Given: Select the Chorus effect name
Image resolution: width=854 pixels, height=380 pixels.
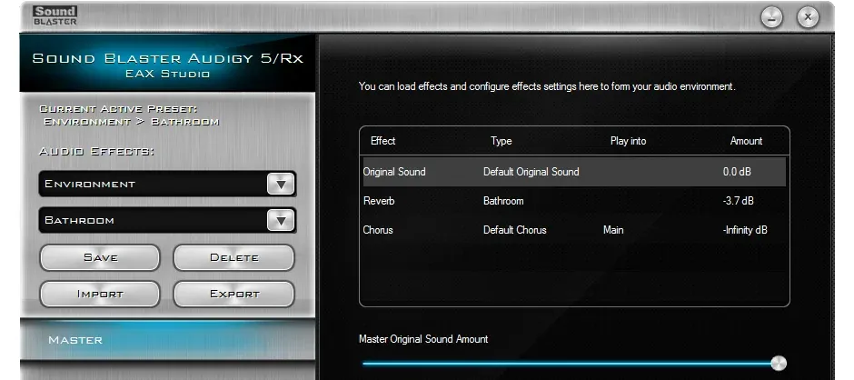Looking at the screenshot, I should coord(378,230).
